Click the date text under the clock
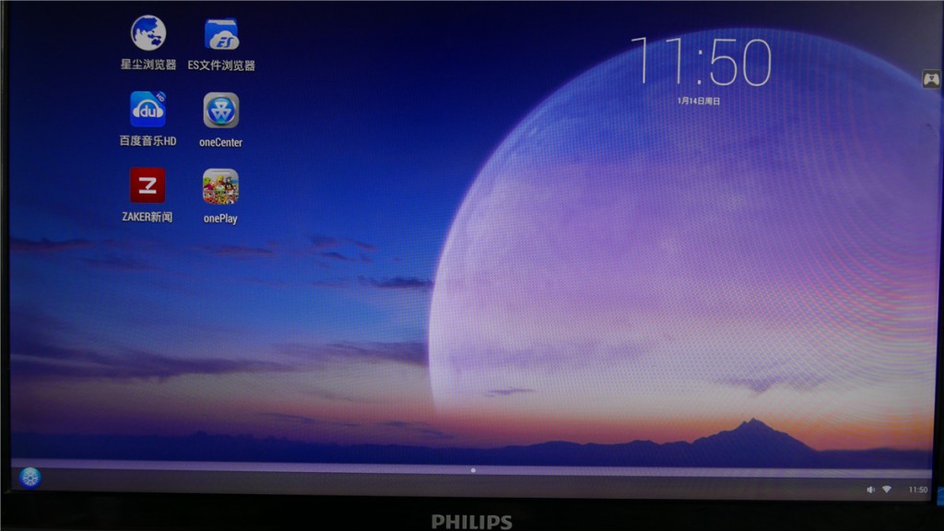944x531 pixels. 699,100
